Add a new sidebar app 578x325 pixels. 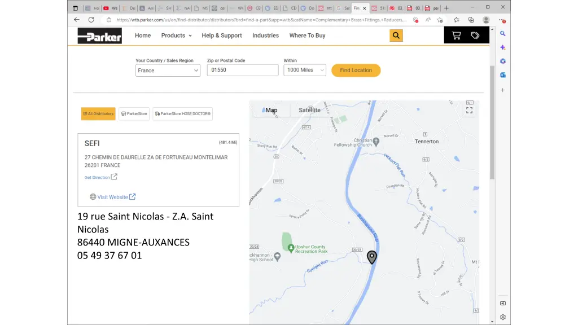[503, 90]
